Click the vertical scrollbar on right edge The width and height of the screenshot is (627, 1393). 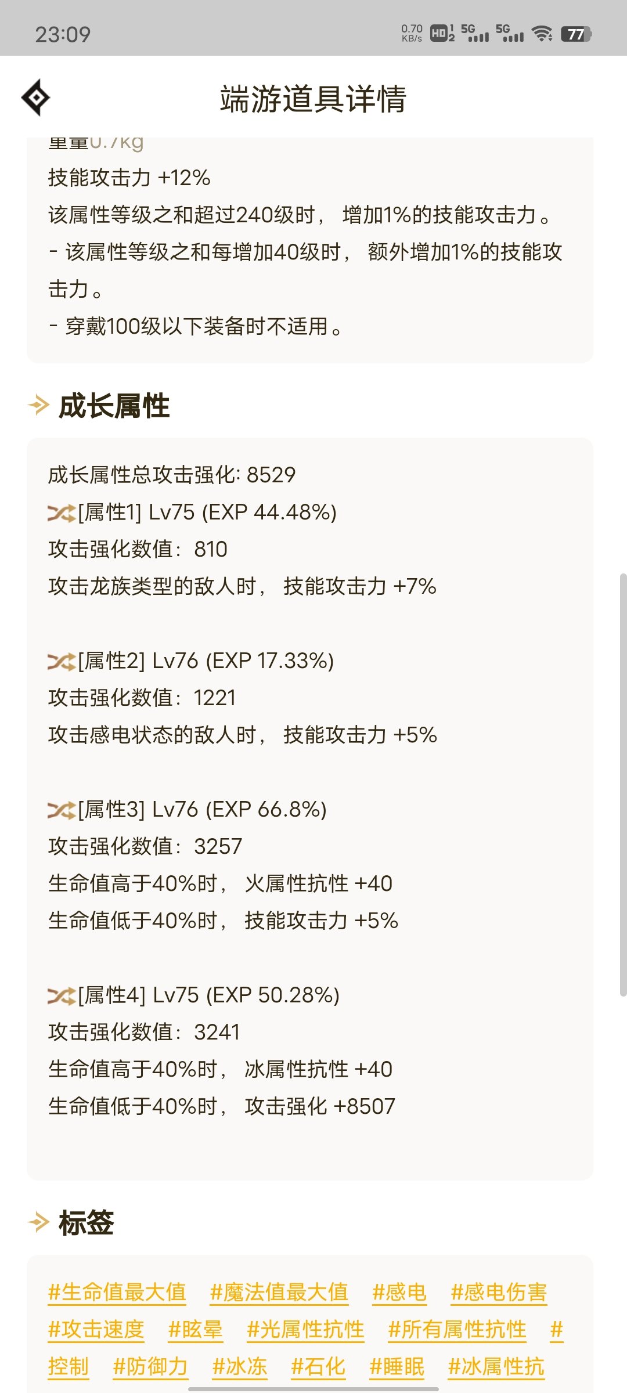tap(623, 785)
